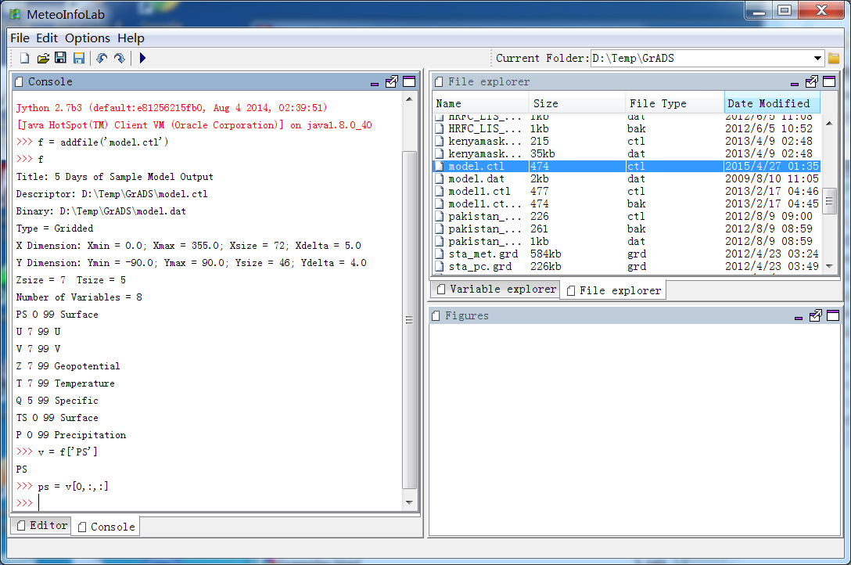Sort files by Name column header
The width and height of the screenshot is (851, 565).
481,103
